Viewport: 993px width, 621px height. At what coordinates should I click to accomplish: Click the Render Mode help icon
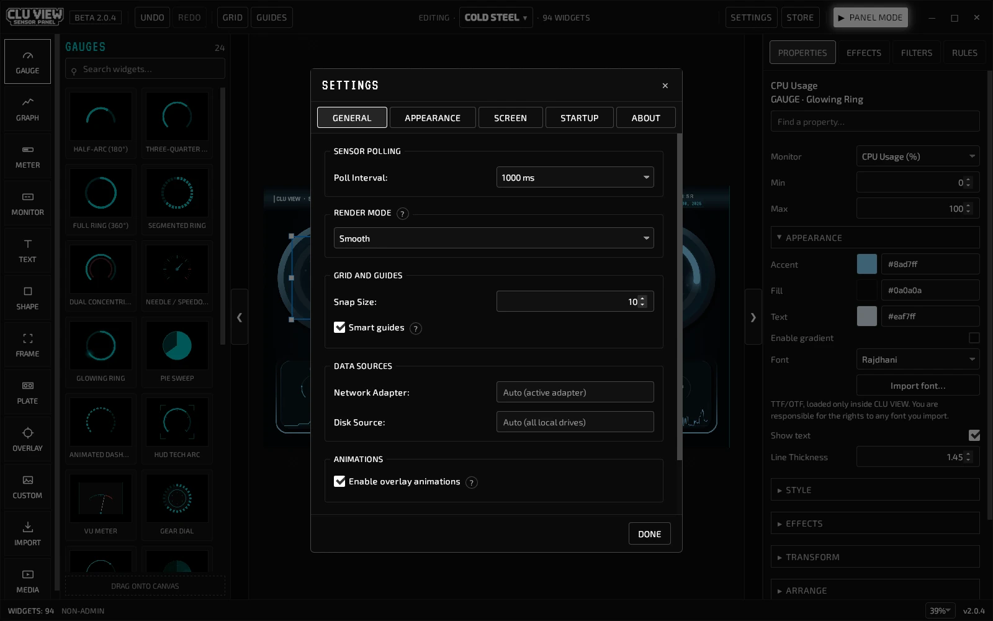click(402, 214)
